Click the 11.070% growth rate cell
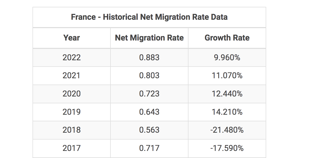Image resolution: width=318 pixels, height=158 pixels. (227, 75)
